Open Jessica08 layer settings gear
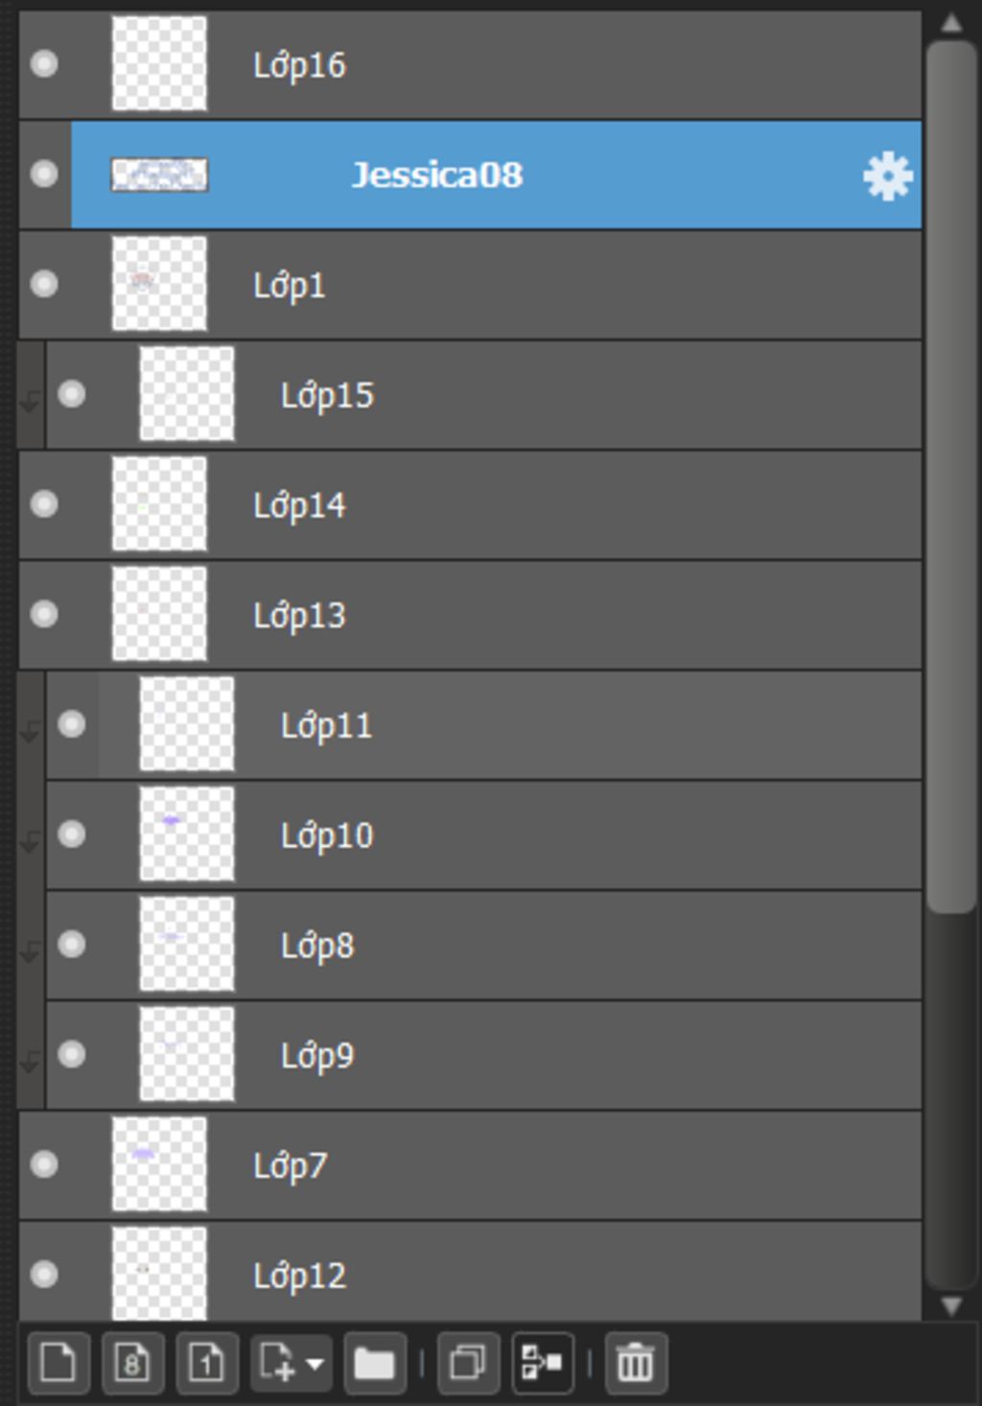 (x=887, y=176)
